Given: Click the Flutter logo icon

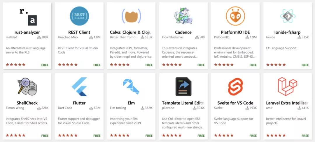Looking at the screenshot, I should (79, 87).
